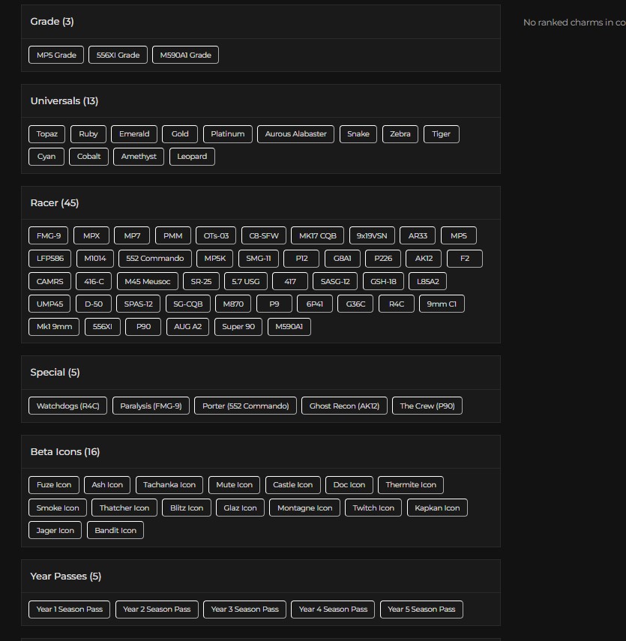Click the UMP45 Racer chip
Viewport: 626px width, 641px height.
click(x=49, y=304)
